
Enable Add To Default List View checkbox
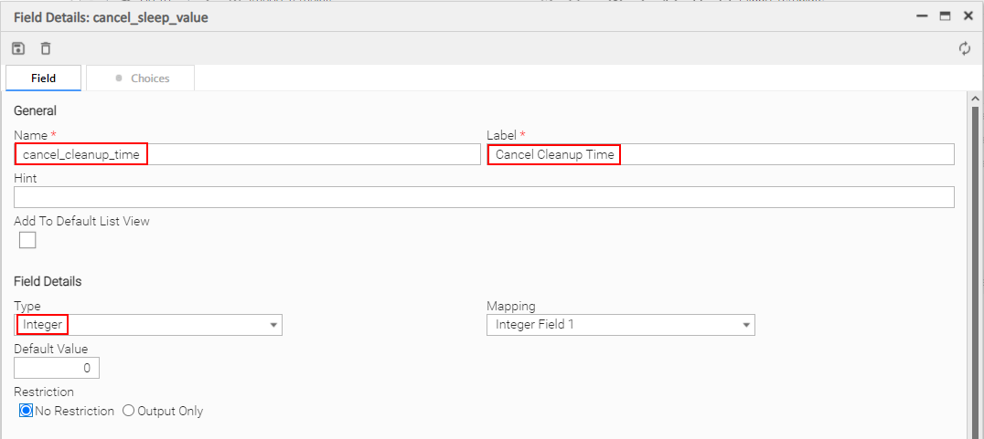[27, 240]
